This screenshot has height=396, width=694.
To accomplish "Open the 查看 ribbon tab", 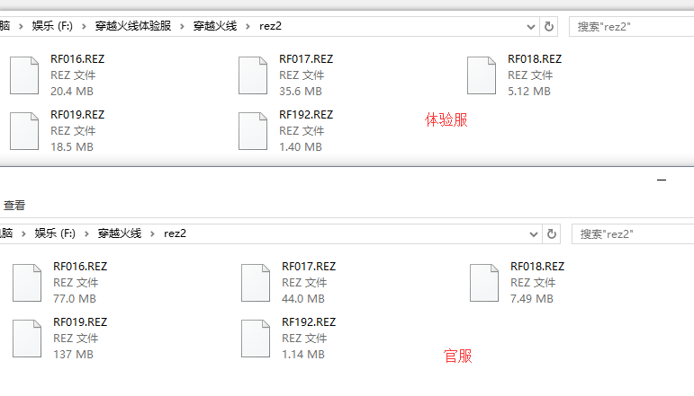I will pos(14,206).
